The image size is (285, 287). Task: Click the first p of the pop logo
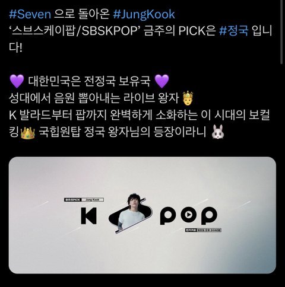click(x=168, y=216)
